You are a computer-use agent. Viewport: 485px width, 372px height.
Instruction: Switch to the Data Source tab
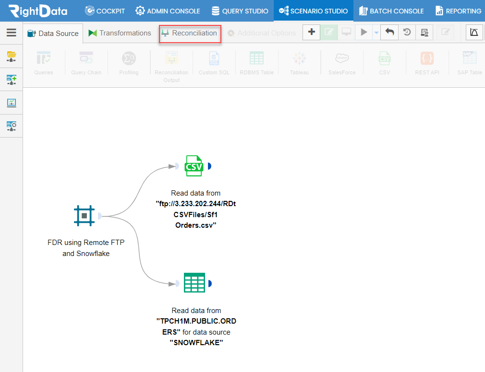click(x=53, y=34)
